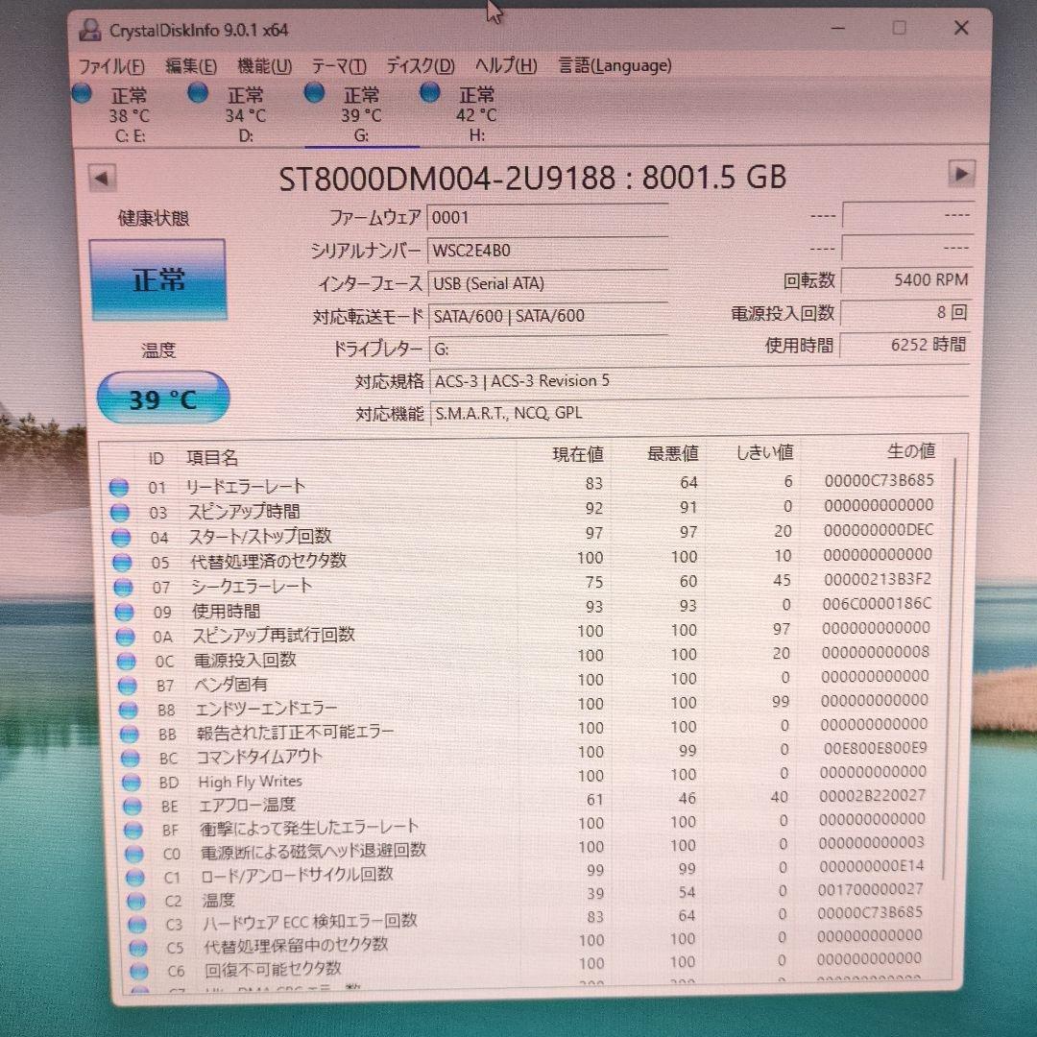Select the raw value 00000C73B685 in row 01
The image size is (1037, 1037).
tap(879, 481)
